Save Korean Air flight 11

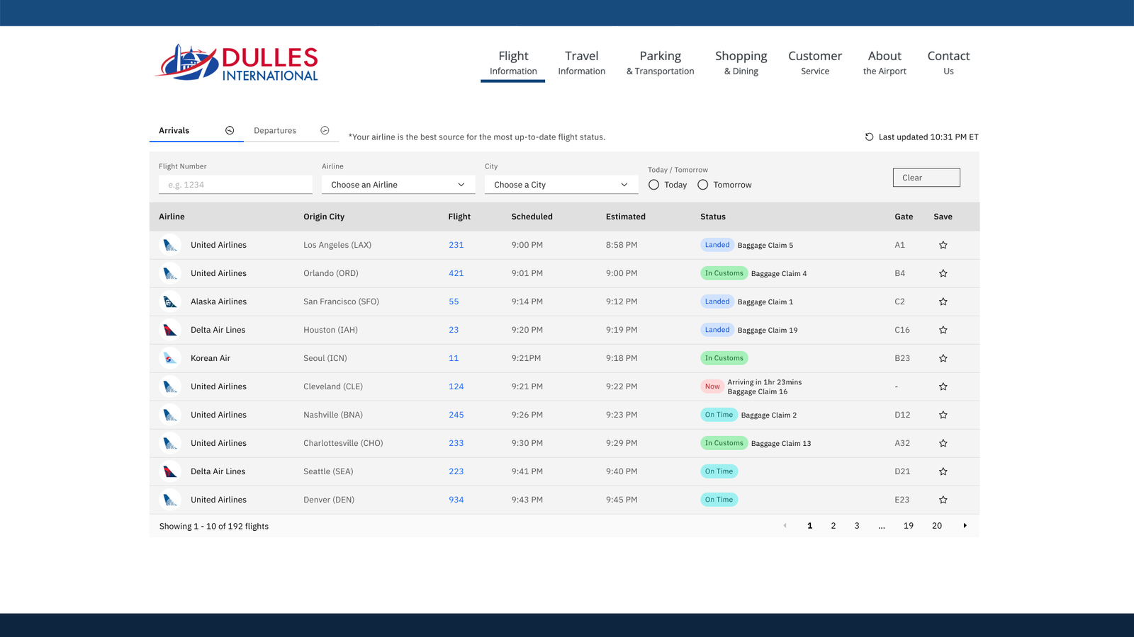943,358
